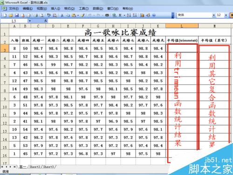Select row header 16
The height and width of the screenshot is (175, 233).
[x=5, y=154]
